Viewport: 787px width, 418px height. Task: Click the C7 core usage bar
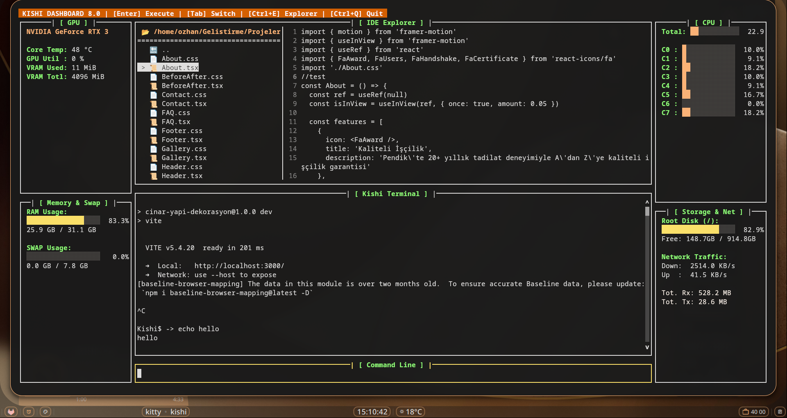(x=708, y=113)
